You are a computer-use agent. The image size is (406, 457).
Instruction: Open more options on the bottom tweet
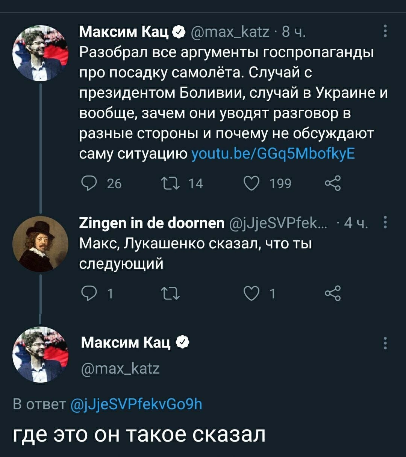(x=384, y=343)
